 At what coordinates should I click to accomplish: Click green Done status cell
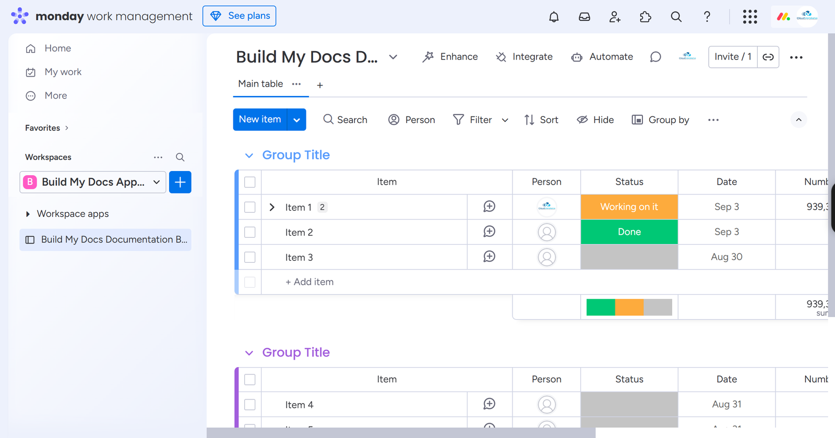pos(629,232)
